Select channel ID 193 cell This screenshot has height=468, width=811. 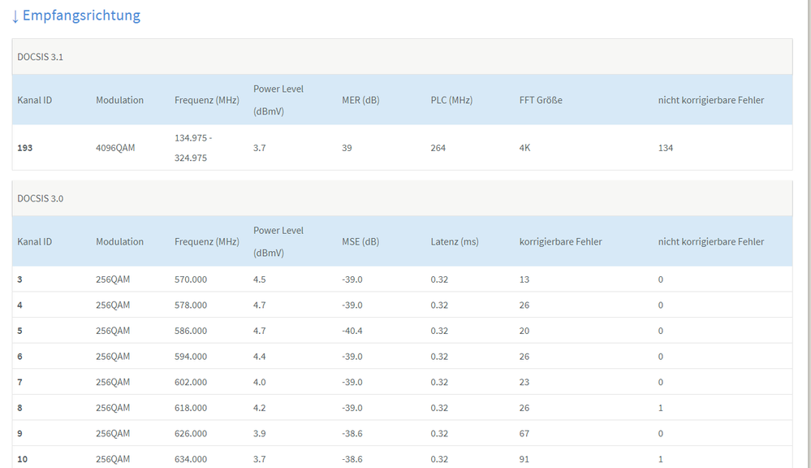pyautogui.click(x=25, y=148)
